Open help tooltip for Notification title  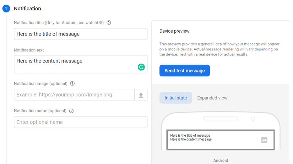(x=109, y=23)
